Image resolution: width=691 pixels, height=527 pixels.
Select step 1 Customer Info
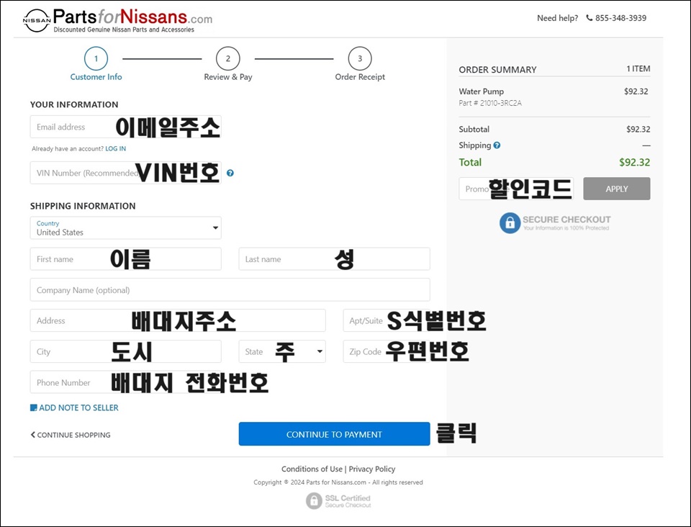[x=96, y=64]
